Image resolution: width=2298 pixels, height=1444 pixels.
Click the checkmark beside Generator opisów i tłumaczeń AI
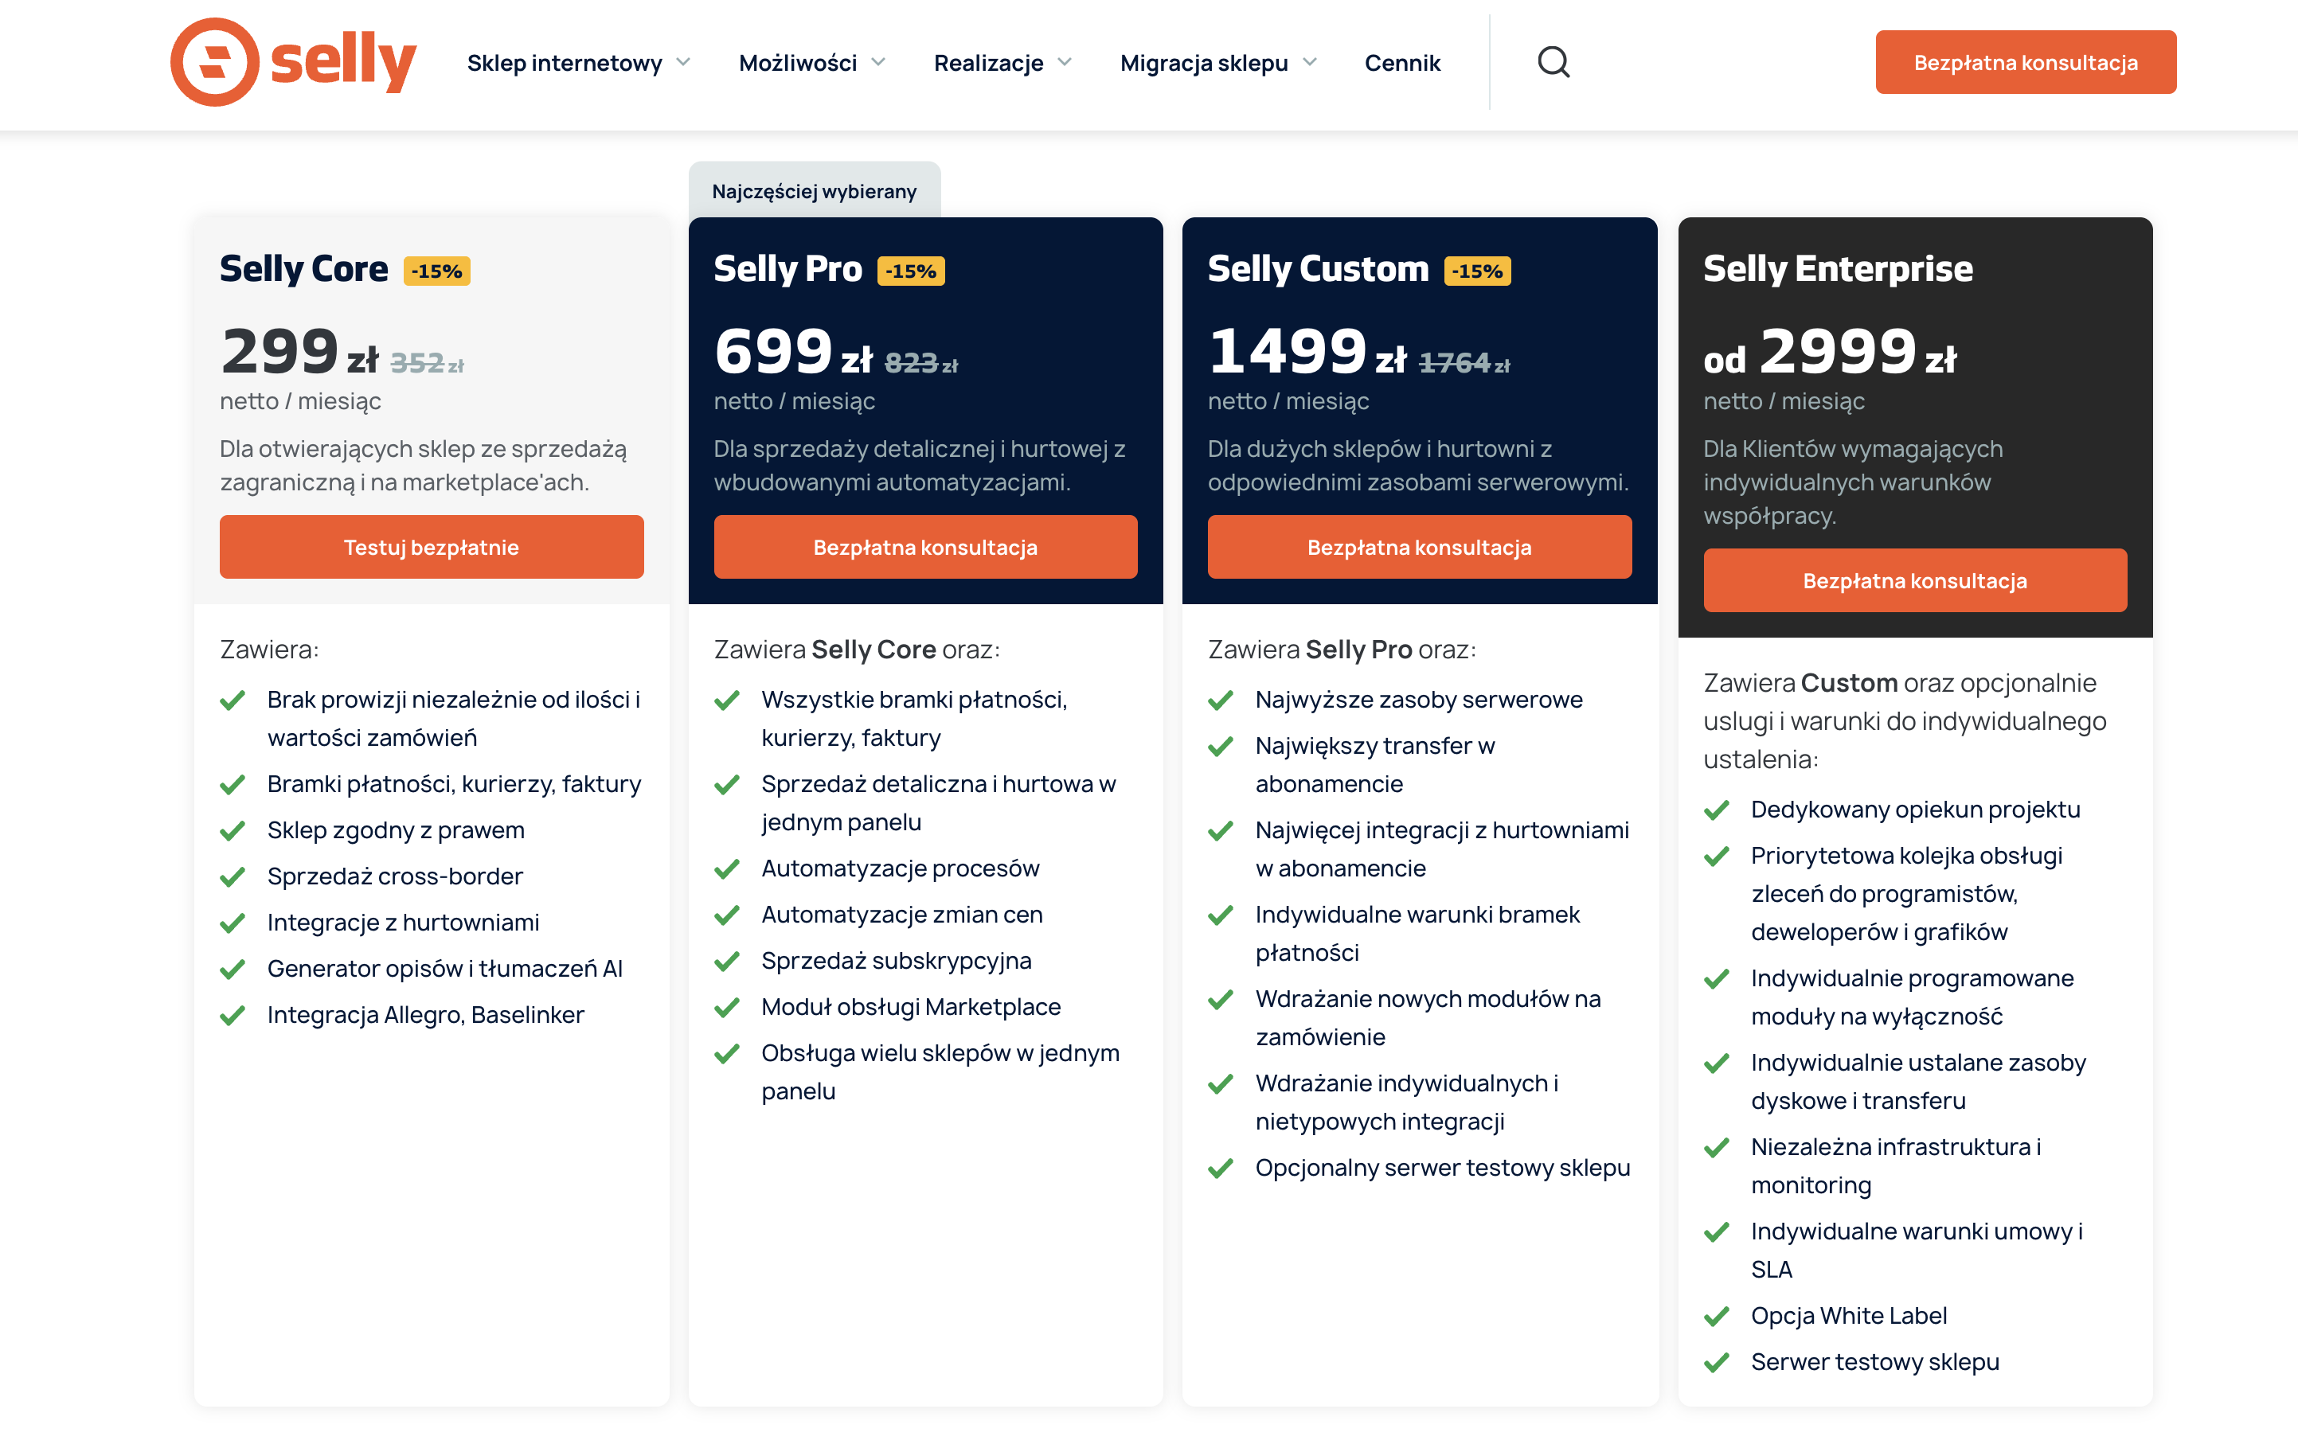coord(232,969)
